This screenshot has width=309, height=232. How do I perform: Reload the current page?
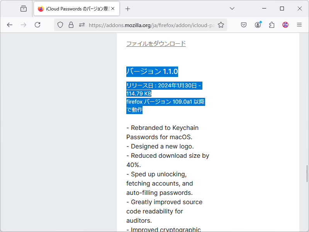coord(37,24)
